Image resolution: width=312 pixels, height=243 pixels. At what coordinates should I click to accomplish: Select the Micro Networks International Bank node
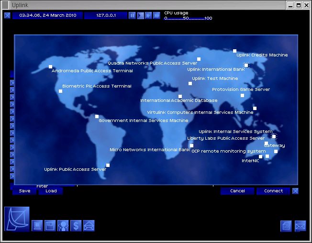click(x=191, y=146)
